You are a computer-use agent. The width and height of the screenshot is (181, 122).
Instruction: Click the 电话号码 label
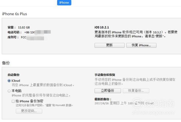(14, 32)
